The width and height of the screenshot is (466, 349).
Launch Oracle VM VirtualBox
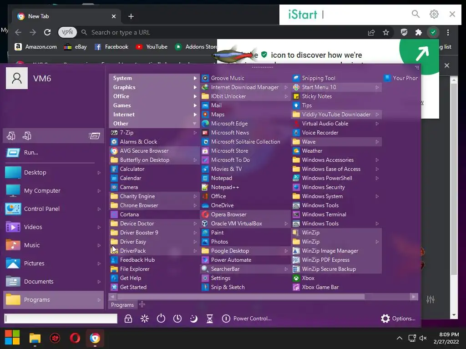click(245, 224)
